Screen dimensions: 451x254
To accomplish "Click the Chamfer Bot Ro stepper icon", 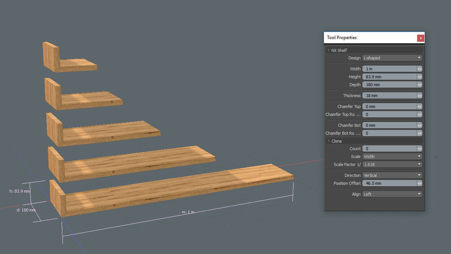I will [420, 133].
